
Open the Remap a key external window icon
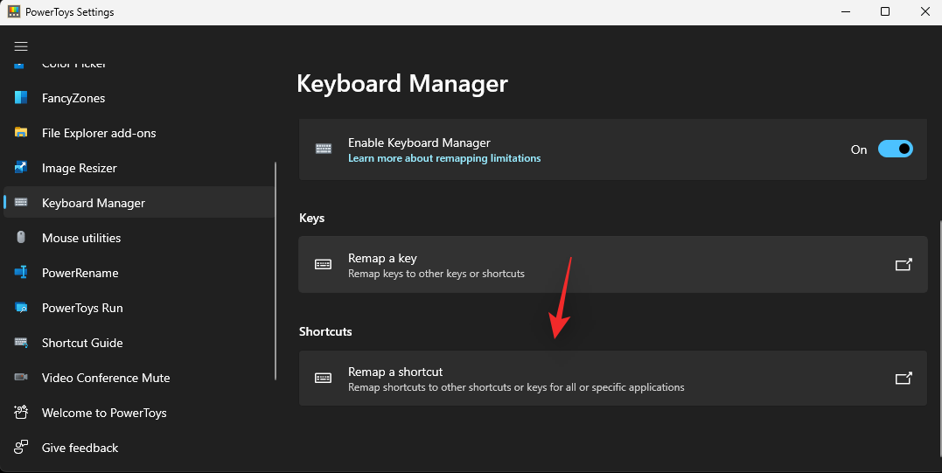click(x=904, y=265)
